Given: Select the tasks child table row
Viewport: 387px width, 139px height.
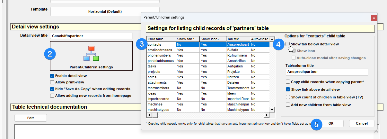Looking at the screenshot, I should [x=208, y=66].
